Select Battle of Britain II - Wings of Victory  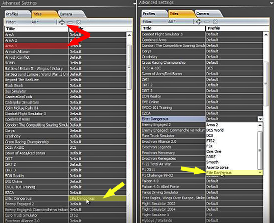coord(37,68)
